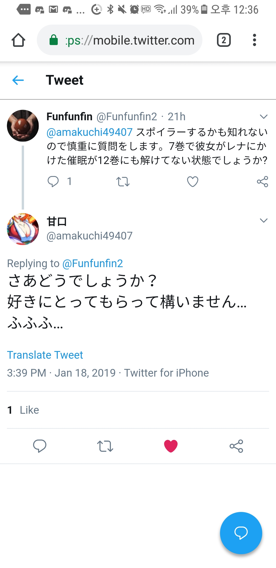Expand options chevron on 甘口's tweet
This screenshot has width=276, height=568.
263,221
